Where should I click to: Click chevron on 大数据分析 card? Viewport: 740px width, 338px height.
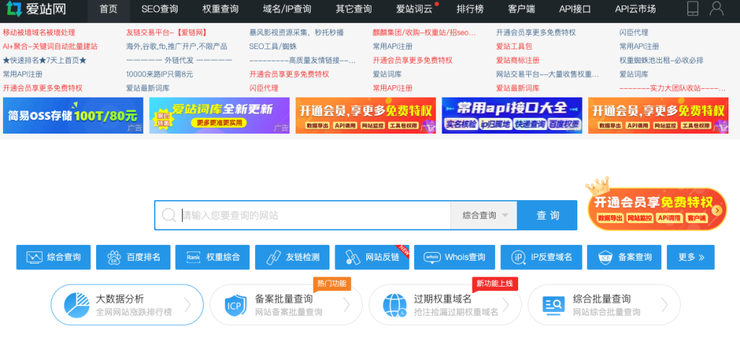pos(187,305)
